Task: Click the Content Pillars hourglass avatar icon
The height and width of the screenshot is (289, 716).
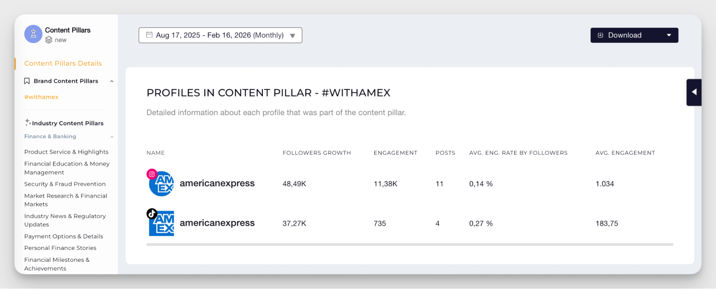Action: 33,34
